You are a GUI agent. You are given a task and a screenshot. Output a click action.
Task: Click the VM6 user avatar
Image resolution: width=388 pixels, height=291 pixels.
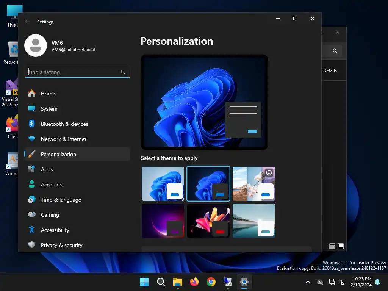click(36, 45)
